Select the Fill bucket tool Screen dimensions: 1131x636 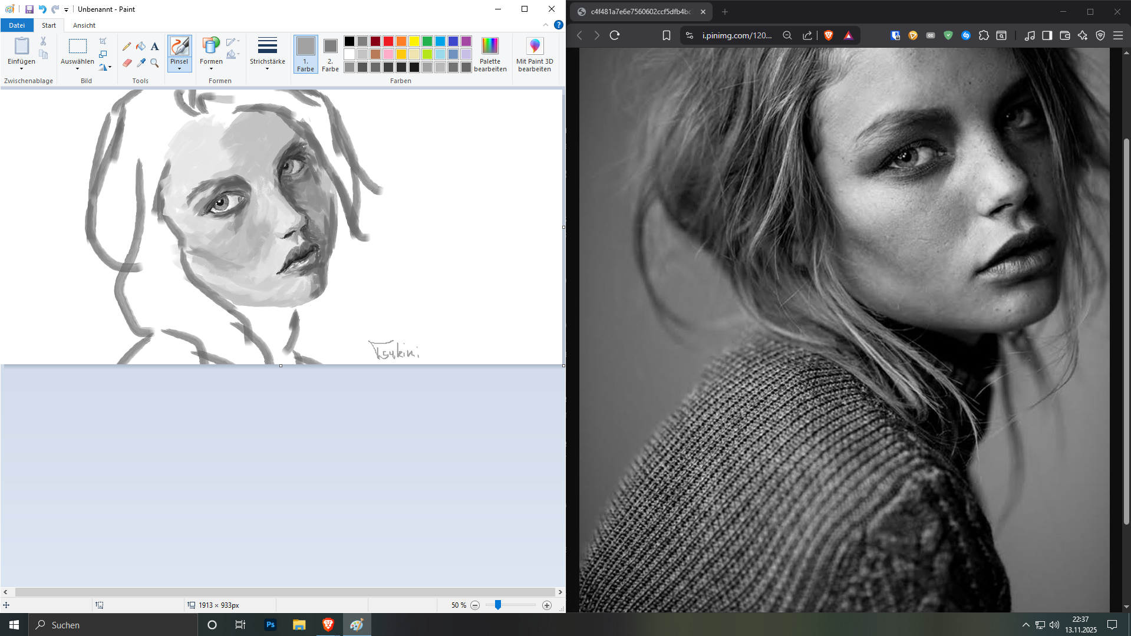coord(141,47)
